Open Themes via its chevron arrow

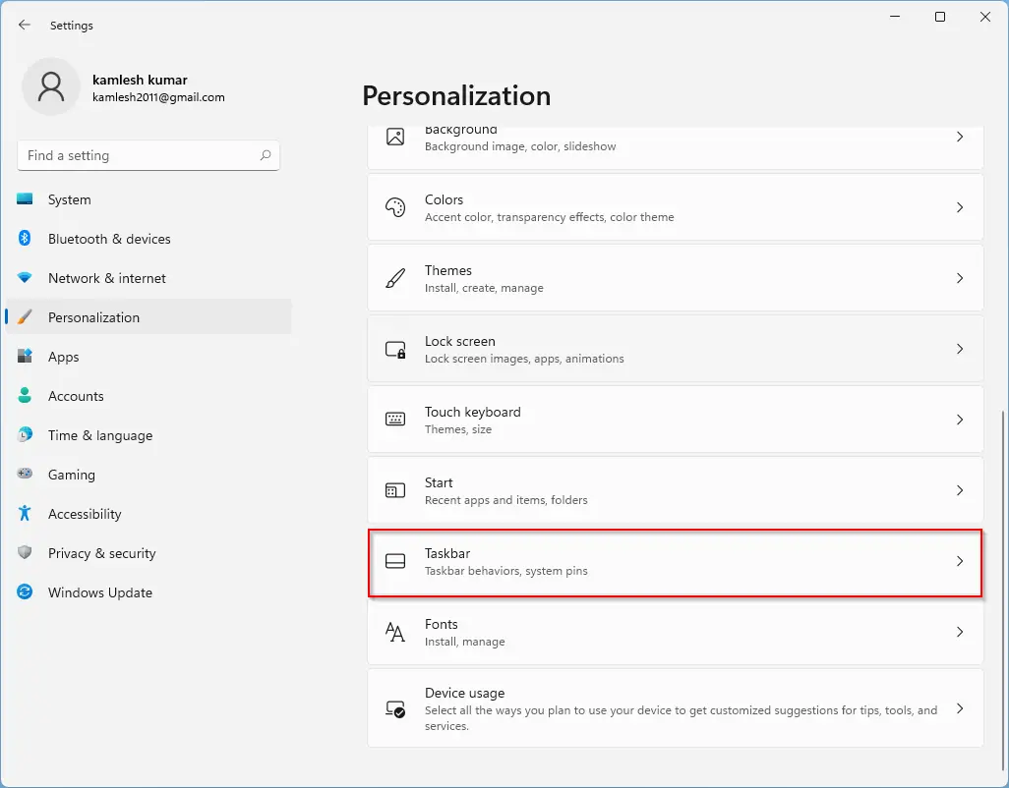point(960,278)
